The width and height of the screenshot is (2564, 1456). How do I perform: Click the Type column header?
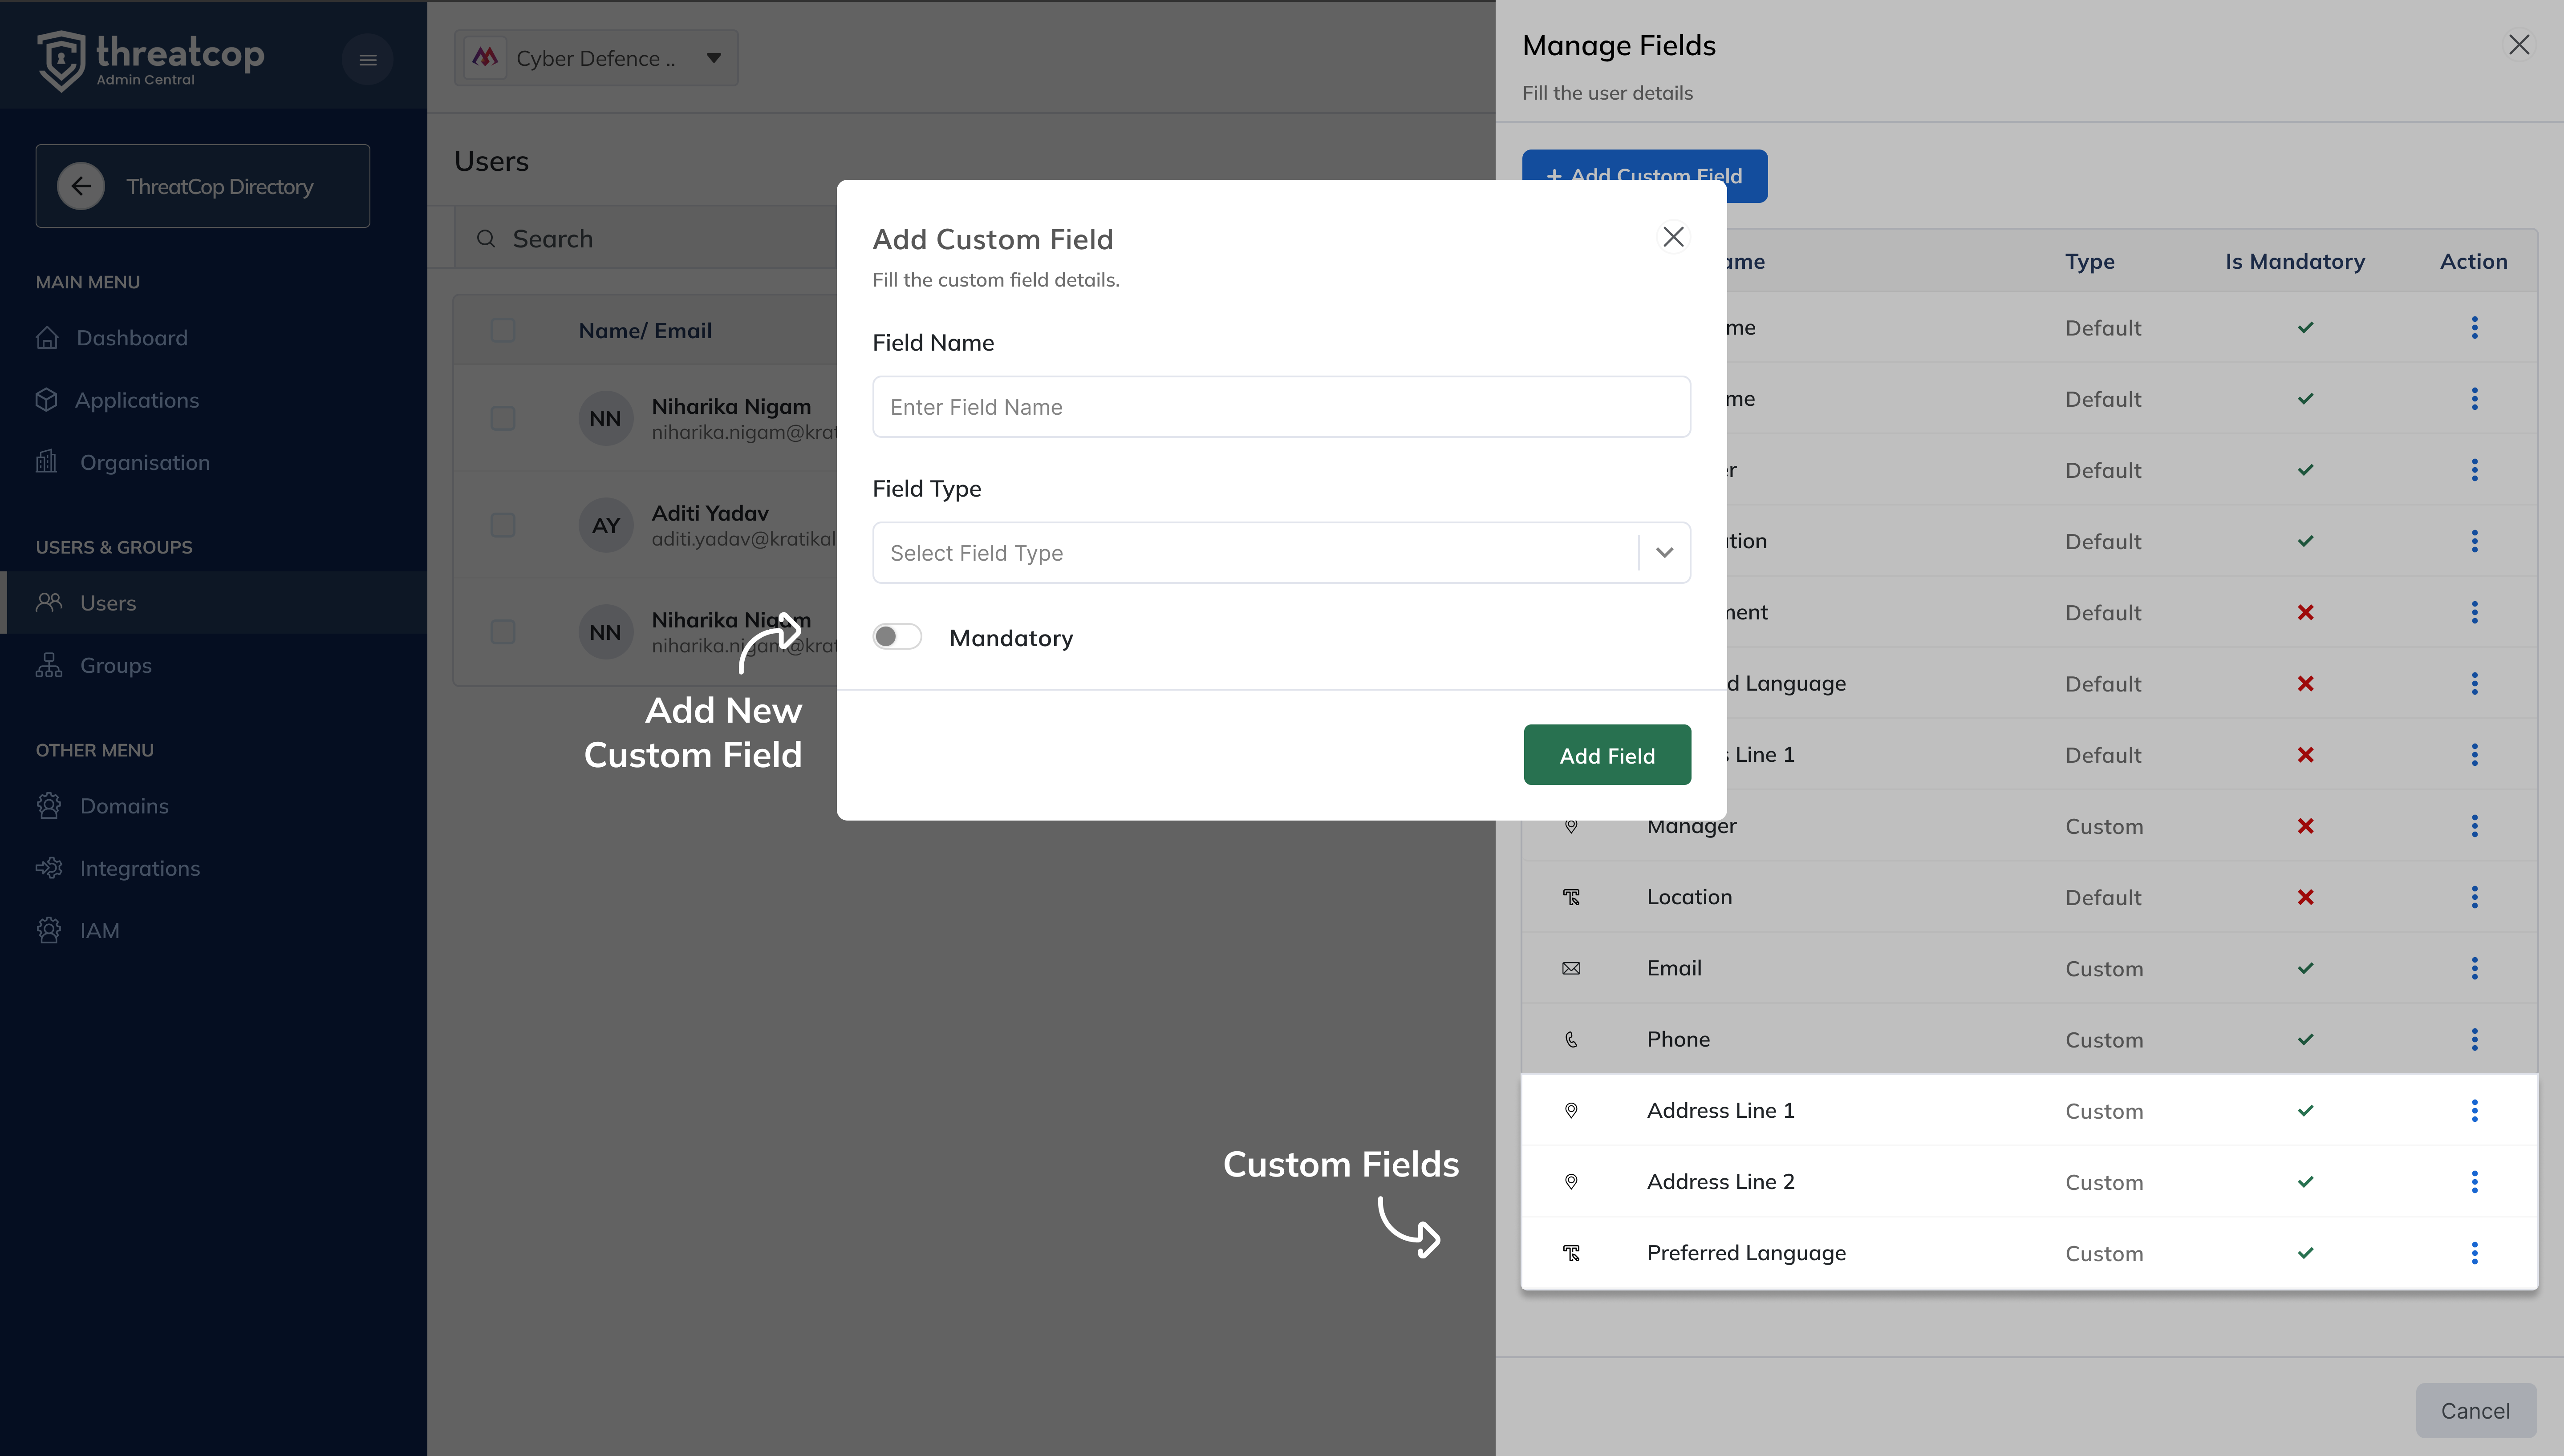pyautogui.click(x=2090, y=262)
